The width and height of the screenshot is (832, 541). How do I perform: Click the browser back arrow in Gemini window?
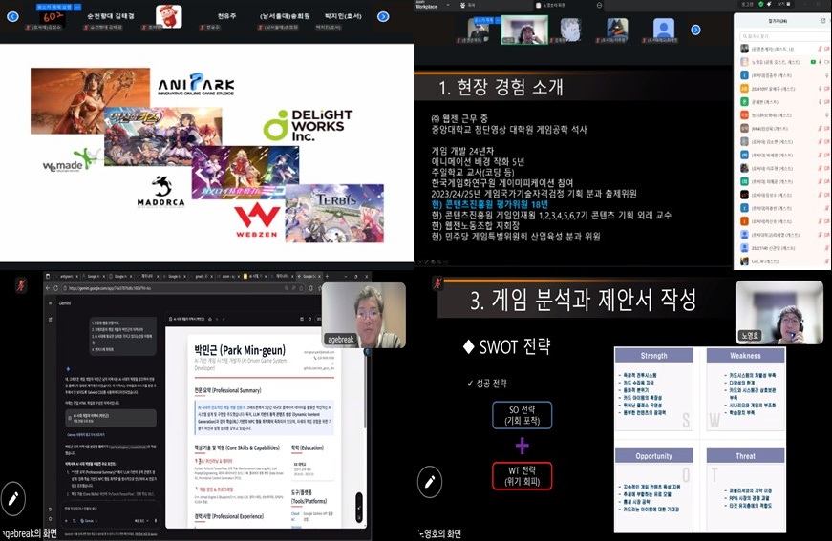click(48, 288)
